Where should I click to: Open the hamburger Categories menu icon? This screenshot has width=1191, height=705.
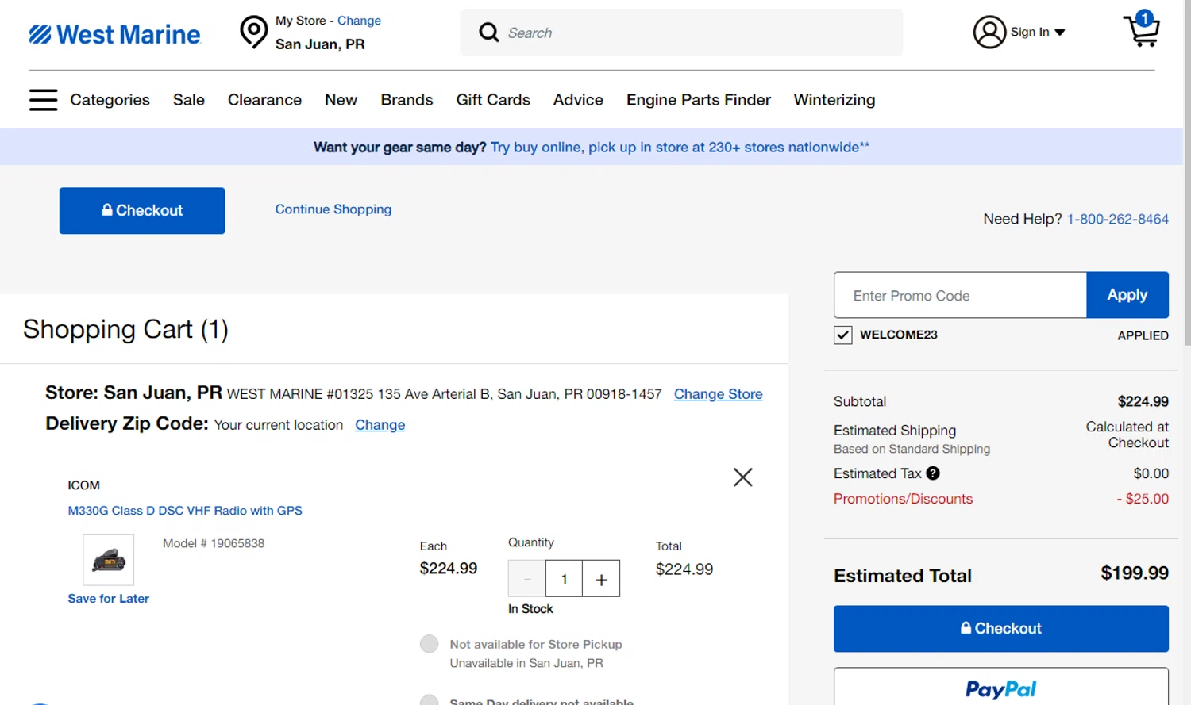[43, 100]
